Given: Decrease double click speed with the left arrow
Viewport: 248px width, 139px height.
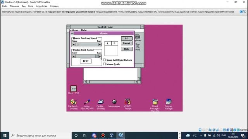Looking at the screenshot, I should (74, 56).
